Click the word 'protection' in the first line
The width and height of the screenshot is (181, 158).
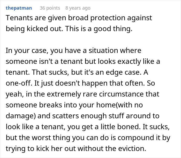point(108,18)
